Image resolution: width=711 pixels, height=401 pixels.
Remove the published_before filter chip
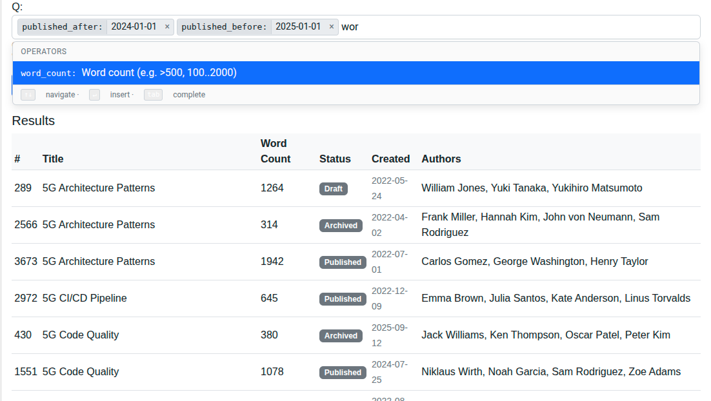pos(332,26)
